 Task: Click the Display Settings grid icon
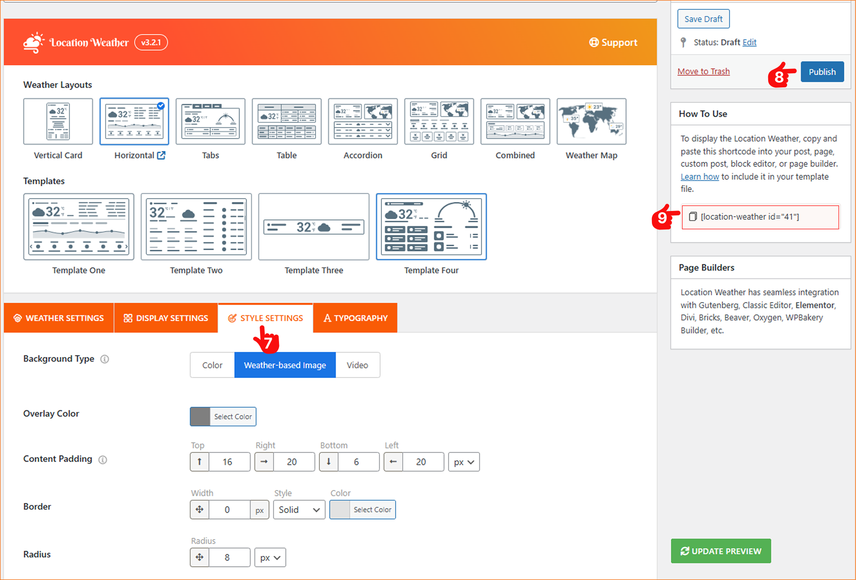(128, 318)
